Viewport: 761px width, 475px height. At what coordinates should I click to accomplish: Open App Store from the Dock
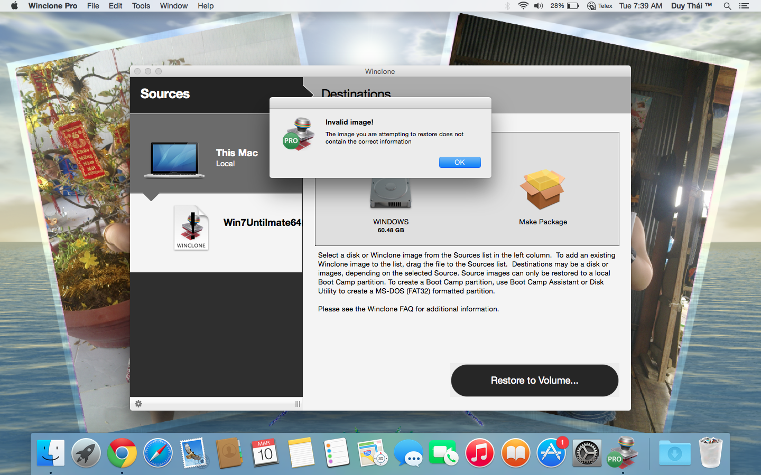[x=552, y=453]
